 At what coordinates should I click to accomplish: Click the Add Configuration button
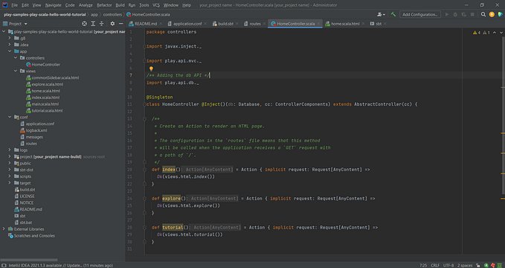[420, 14]
